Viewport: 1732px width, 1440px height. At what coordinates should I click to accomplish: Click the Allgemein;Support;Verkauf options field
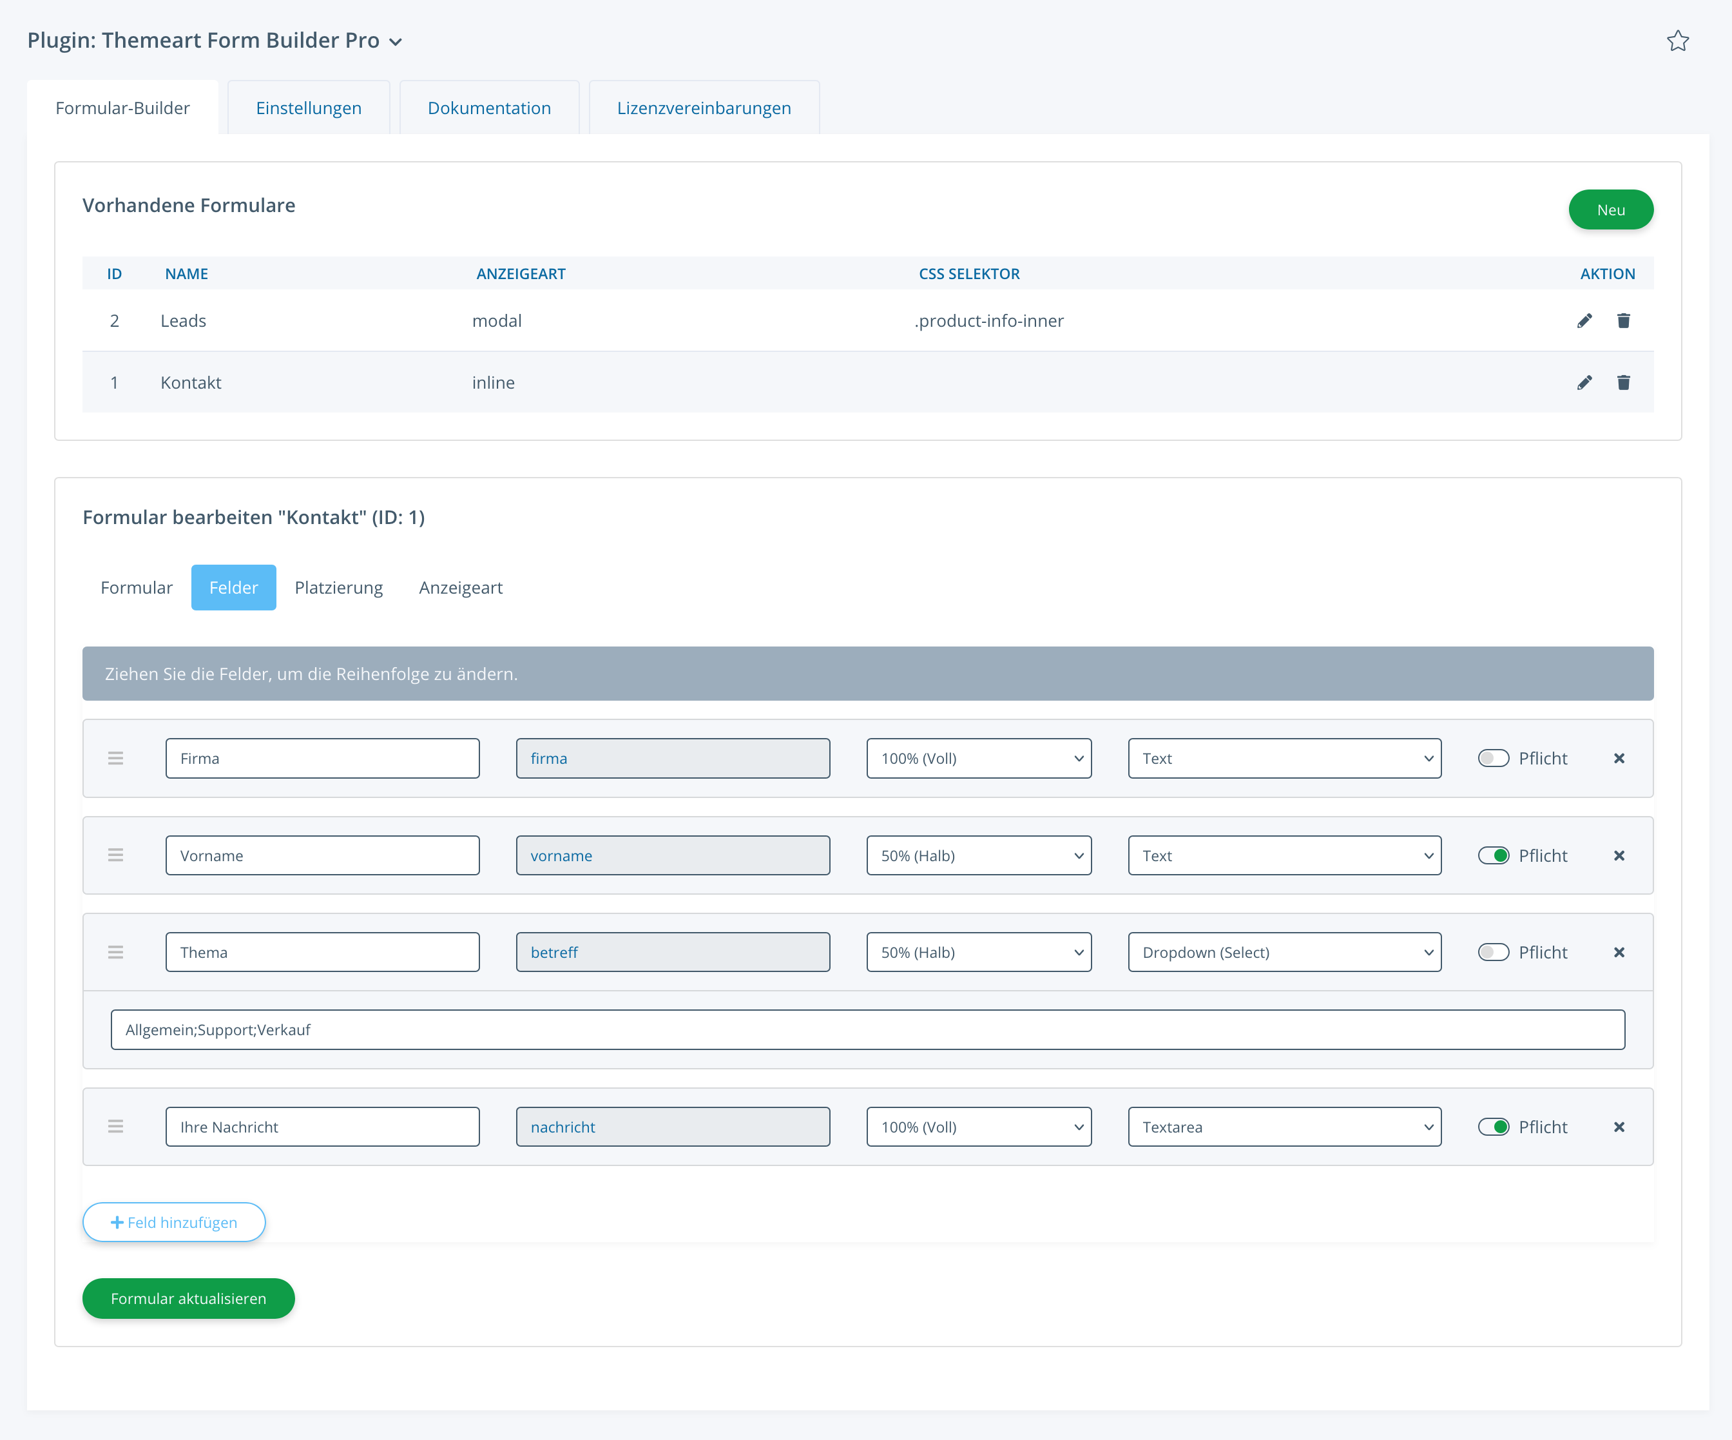pyautogui.click(x=868, y=1030)
